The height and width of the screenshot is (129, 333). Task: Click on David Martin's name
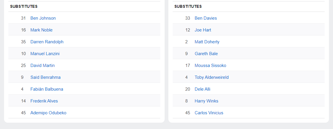[x=42, y=66]
